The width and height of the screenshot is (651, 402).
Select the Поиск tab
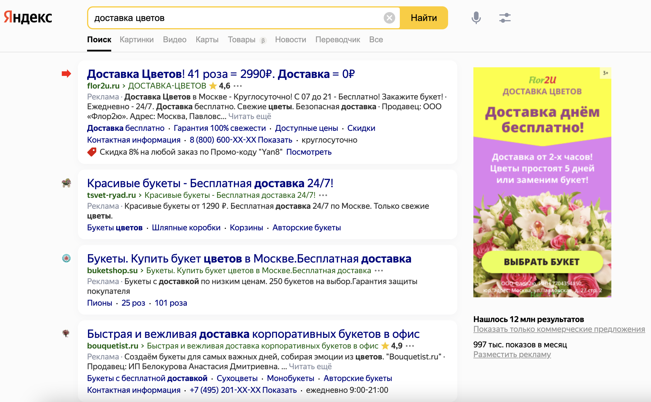coord(99,40)
